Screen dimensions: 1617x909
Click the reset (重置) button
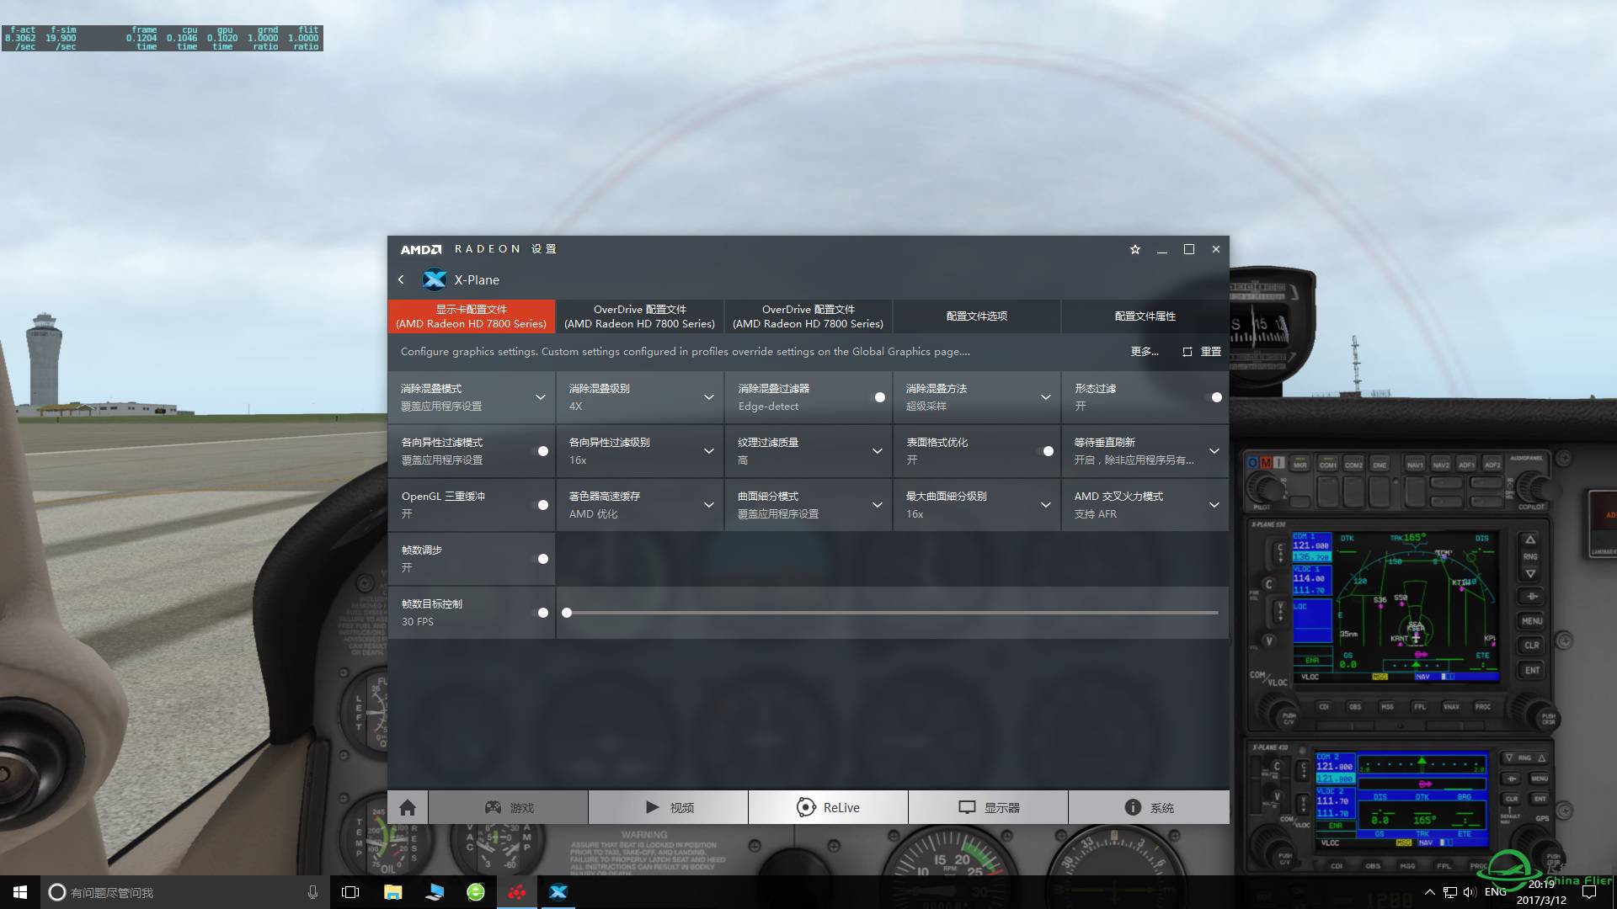pos(1202,352)
